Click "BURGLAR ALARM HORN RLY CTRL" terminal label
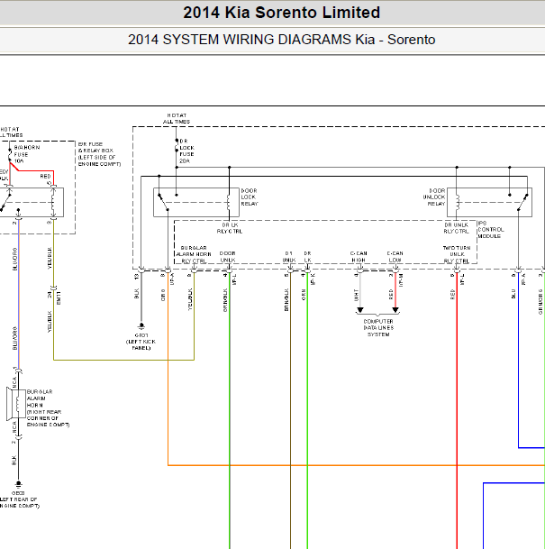Viewport: 545px width, 549px height. pos(194,254)
